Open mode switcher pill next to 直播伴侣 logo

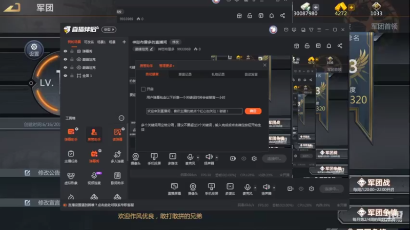pyautogui.click(x=109, y=30)
